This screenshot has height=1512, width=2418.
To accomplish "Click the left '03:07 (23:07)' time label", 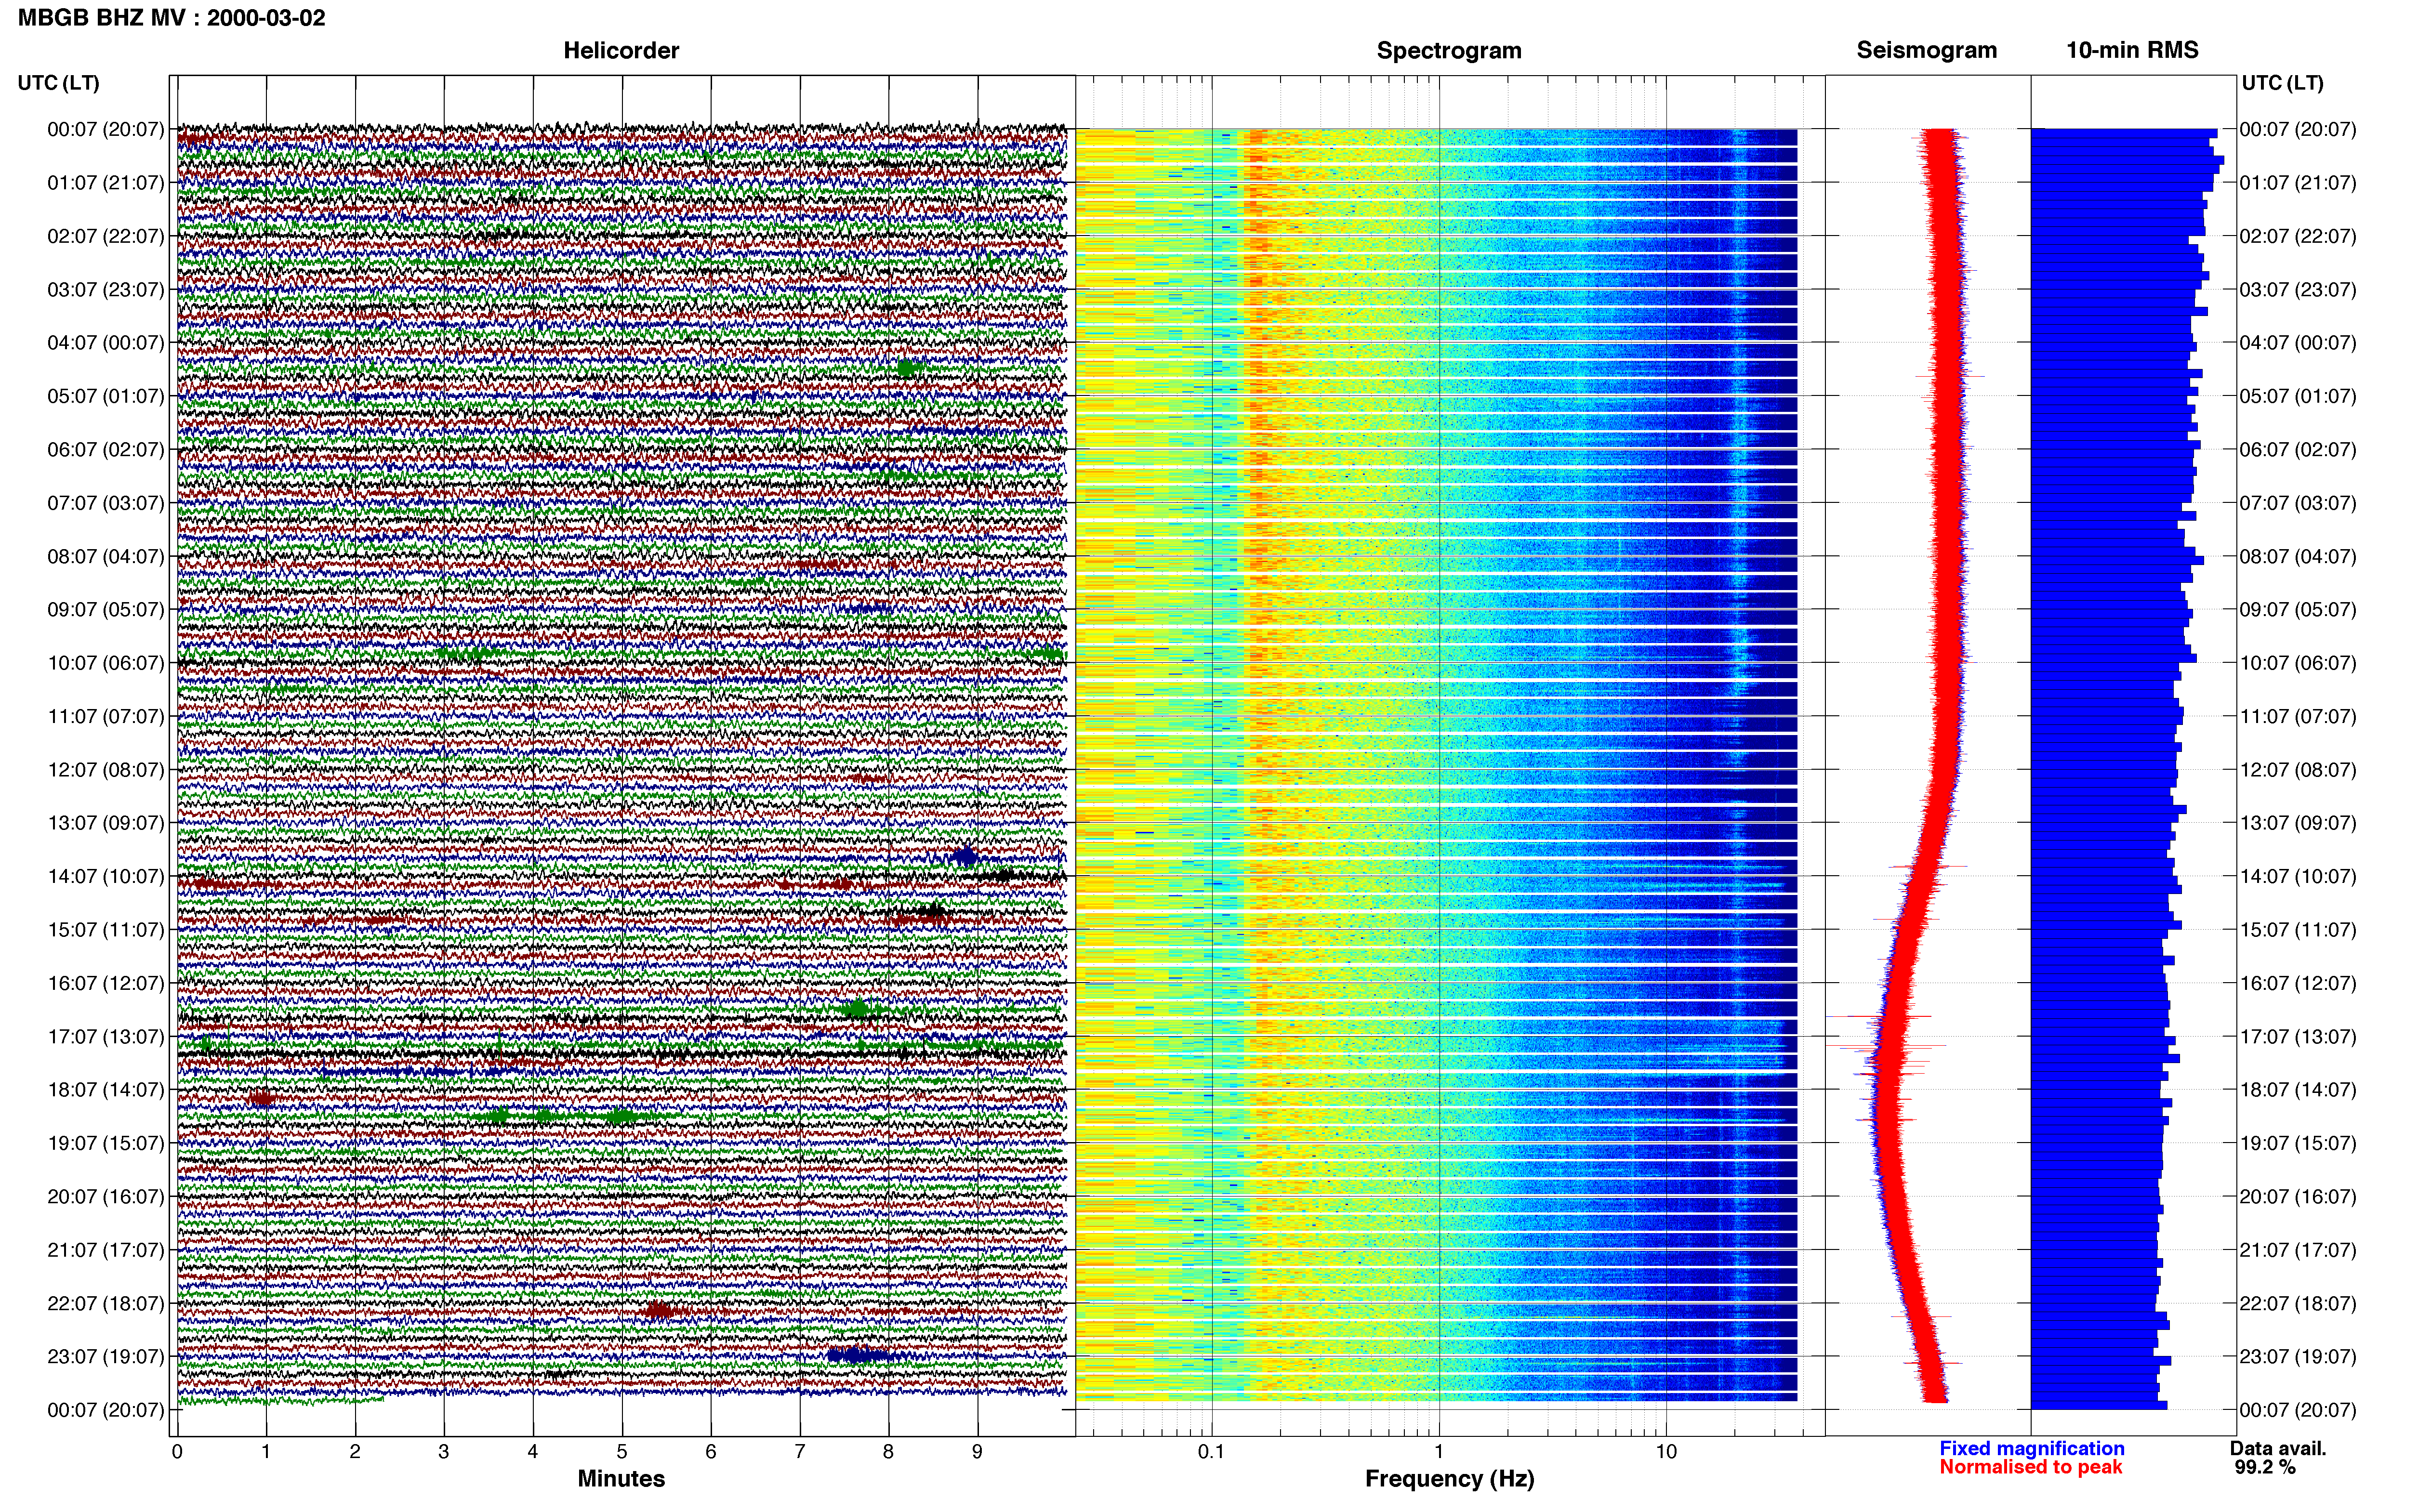I will [x=106, y=290].
